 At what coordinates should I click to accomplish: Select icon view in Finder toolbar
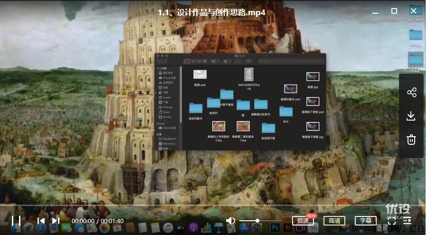click(x=187, y=62)
